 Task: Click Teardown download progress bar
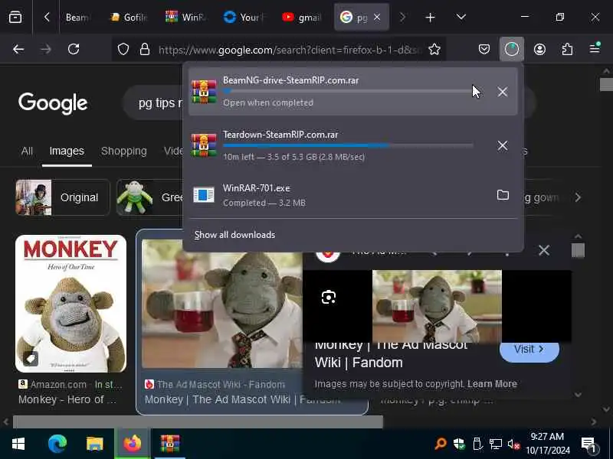pyautogui.click(x=348, y=145)
